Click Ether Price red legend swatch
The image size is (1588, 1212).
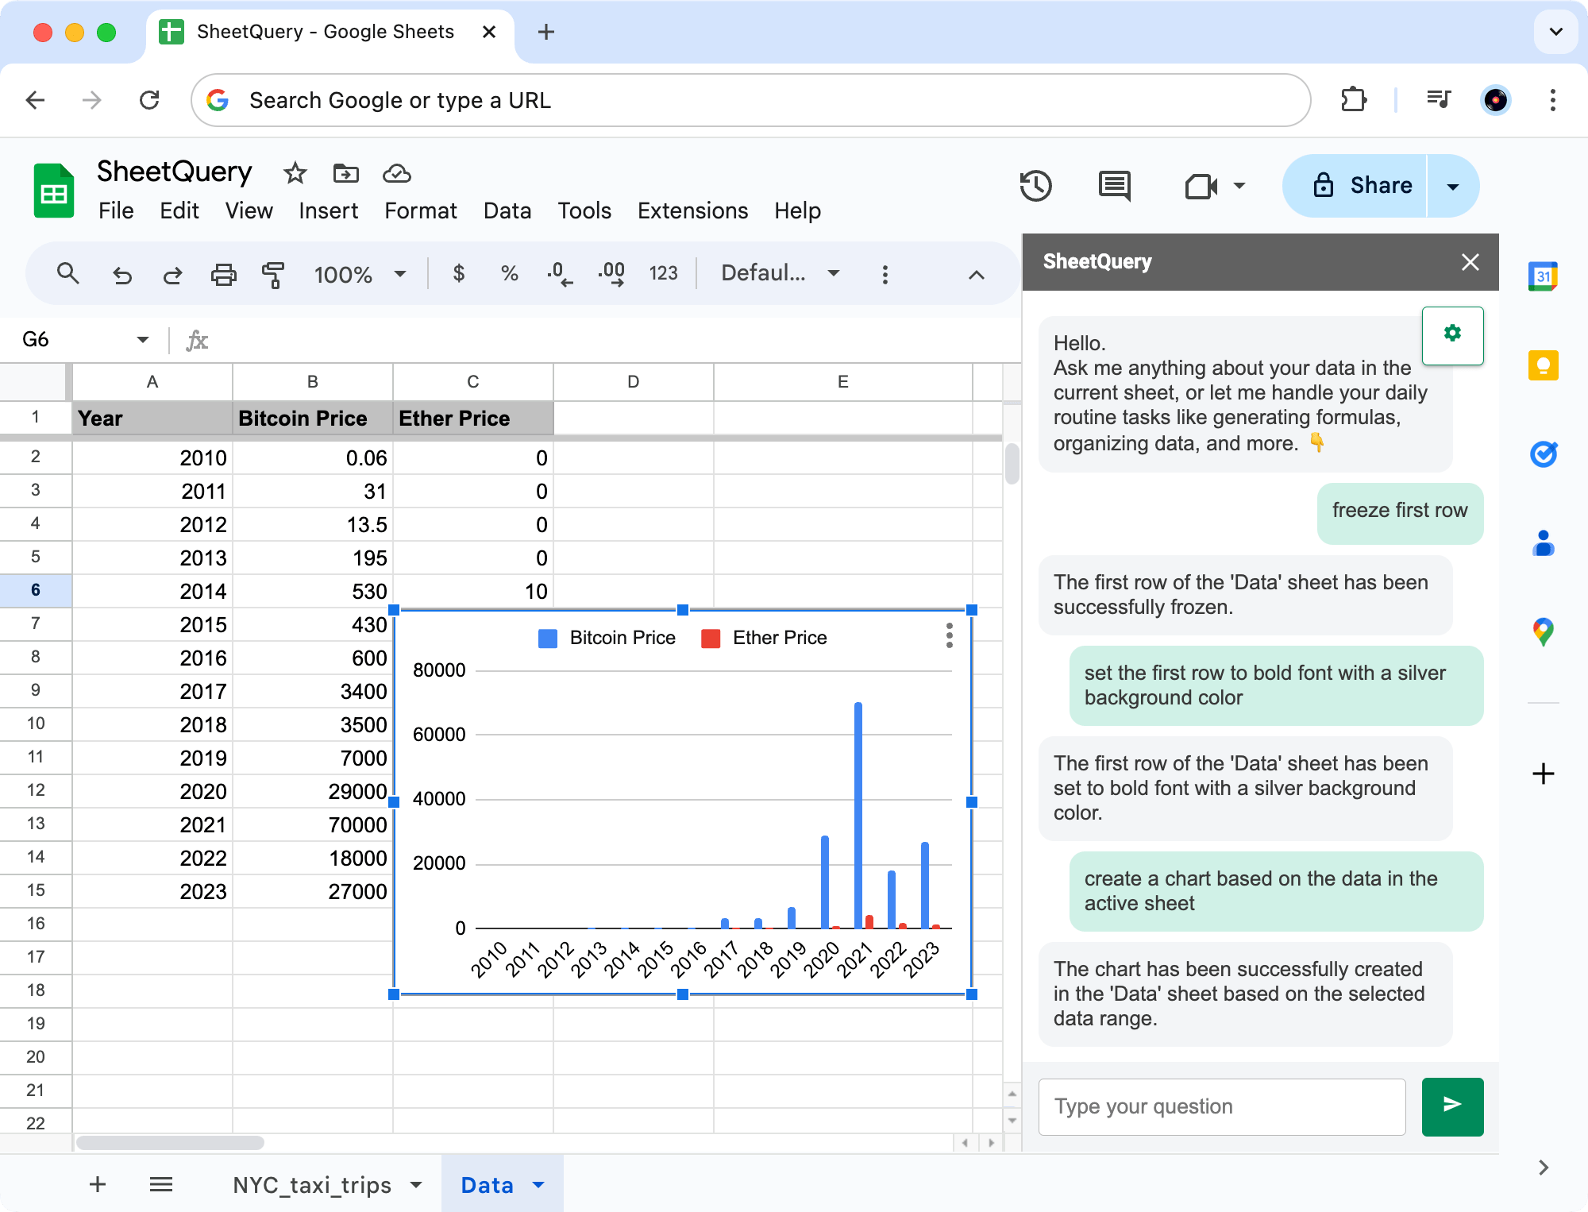point(711,639)
